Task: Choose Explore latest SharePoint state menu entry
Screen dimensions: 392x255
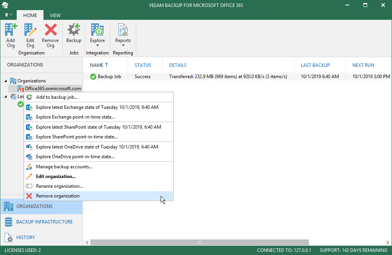Action: 99,127
